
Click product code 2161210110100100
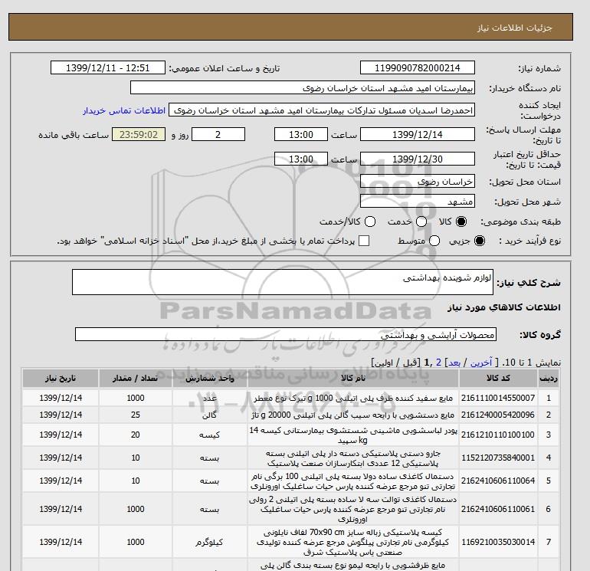(498, 435)
